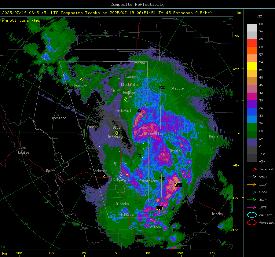Click the red swatch between 65 and 60 dBZ
Image resolution: width=275 pixels, height=257 pixels.
pos(252,43)
